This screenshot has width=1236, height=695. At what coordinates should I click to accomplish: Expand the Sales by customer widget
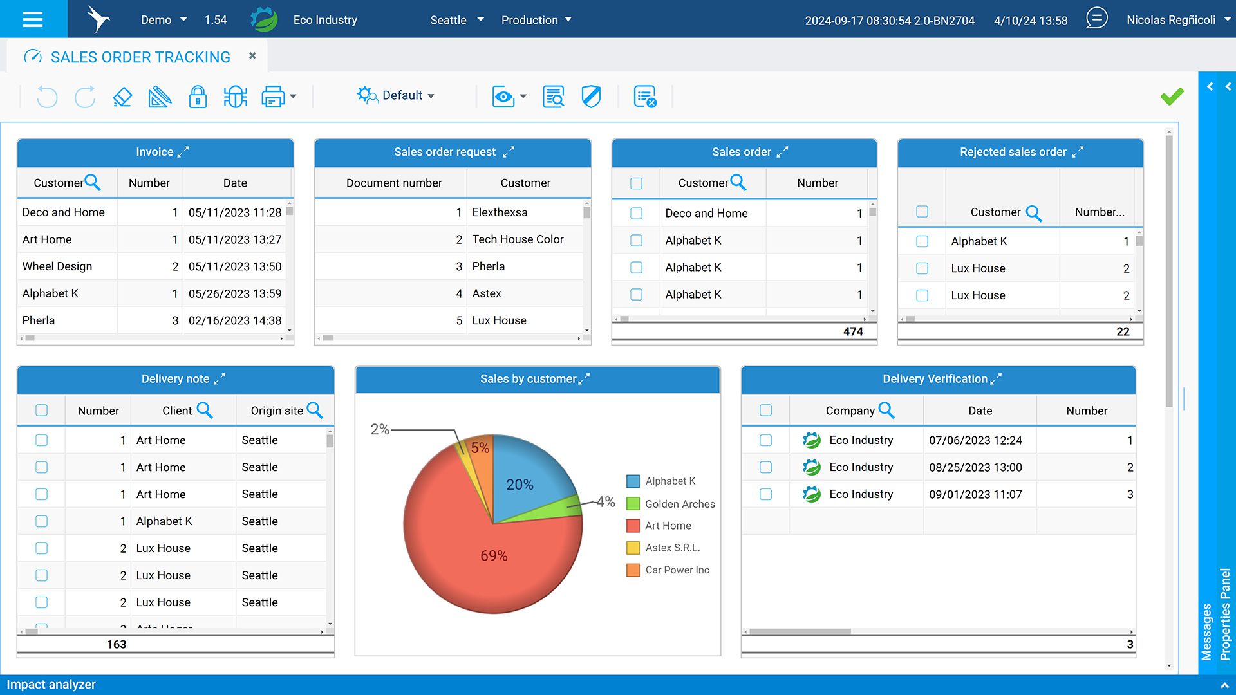coord(585,379)
